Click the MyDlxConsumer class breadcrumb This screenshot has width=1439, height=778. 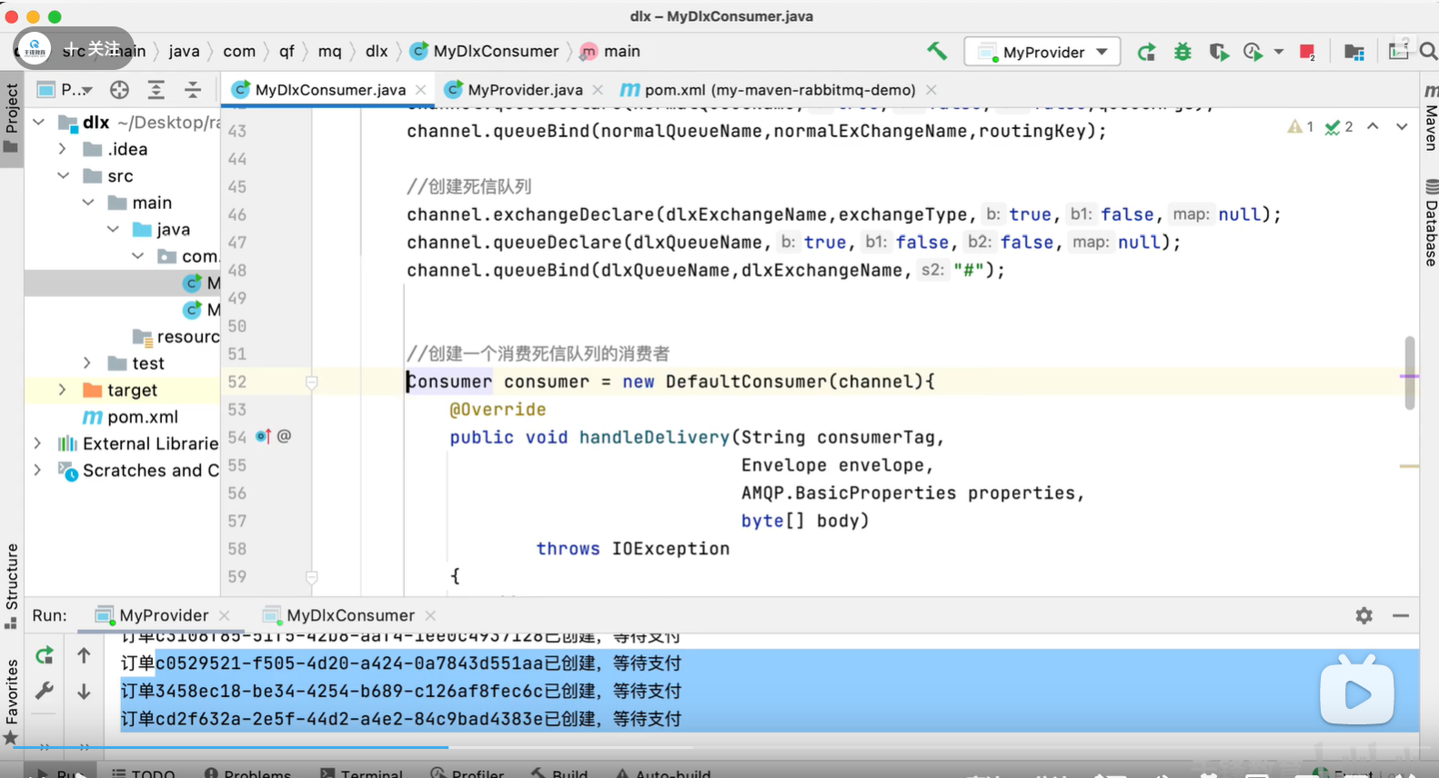[485, 51]
